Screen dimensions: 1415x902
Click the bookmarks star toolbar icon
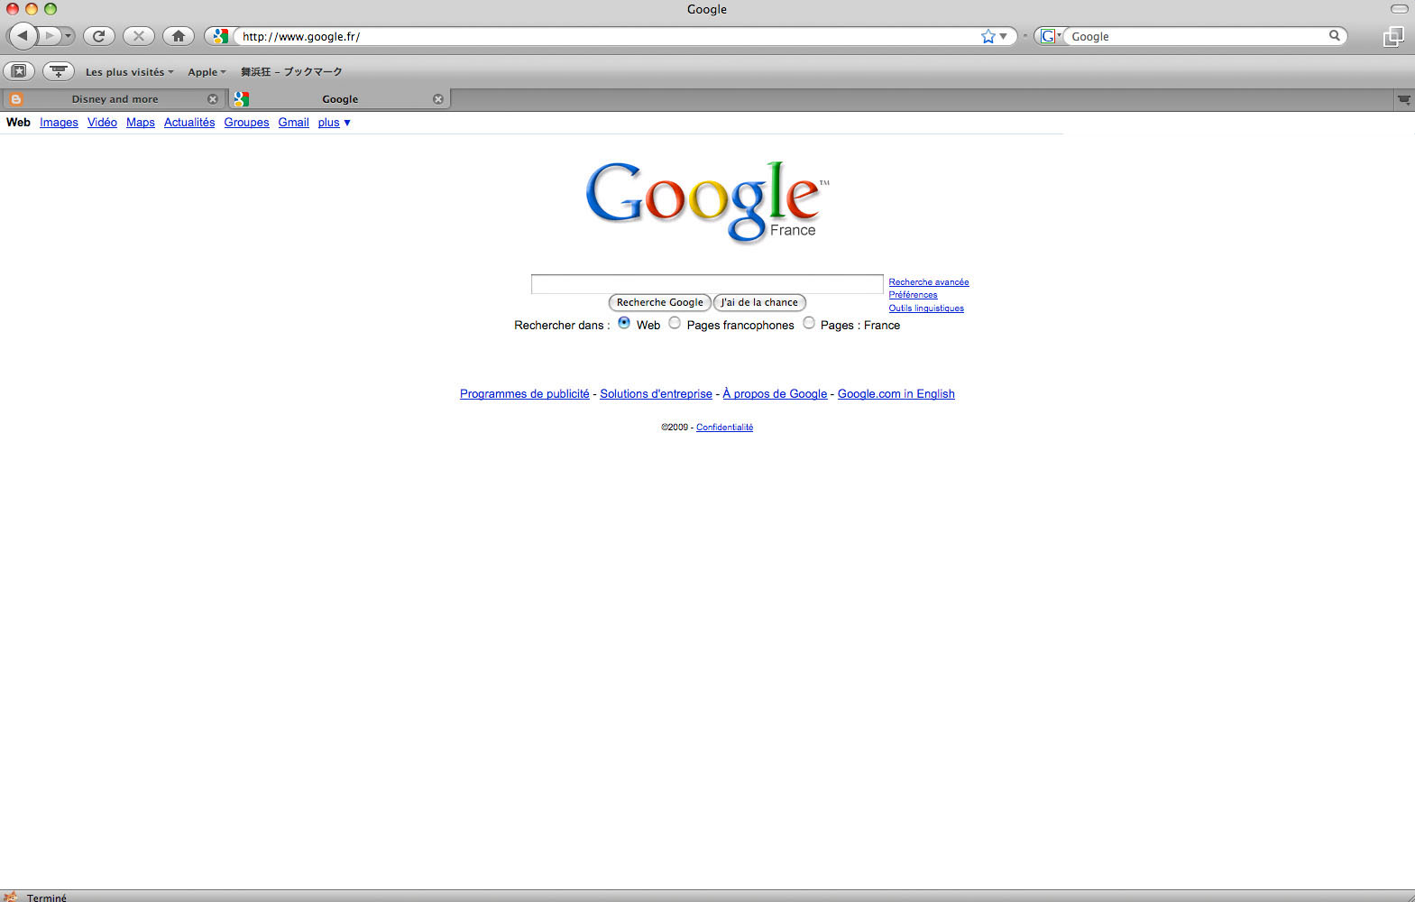pyautogui.click(x=19, y=70)
